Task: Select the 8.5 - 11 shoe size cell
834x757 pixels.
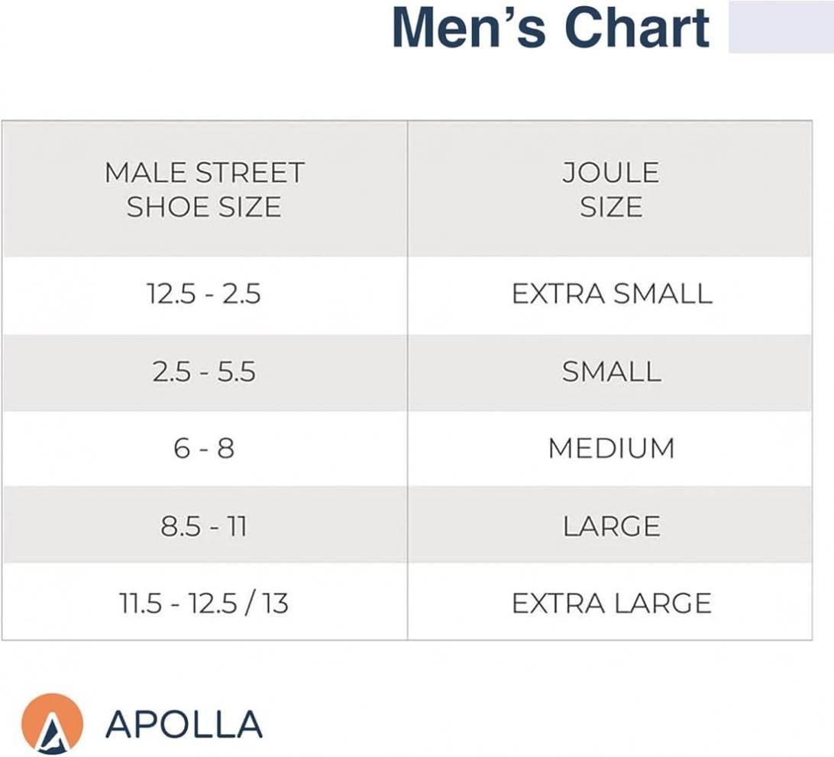Action: point(204,526)
